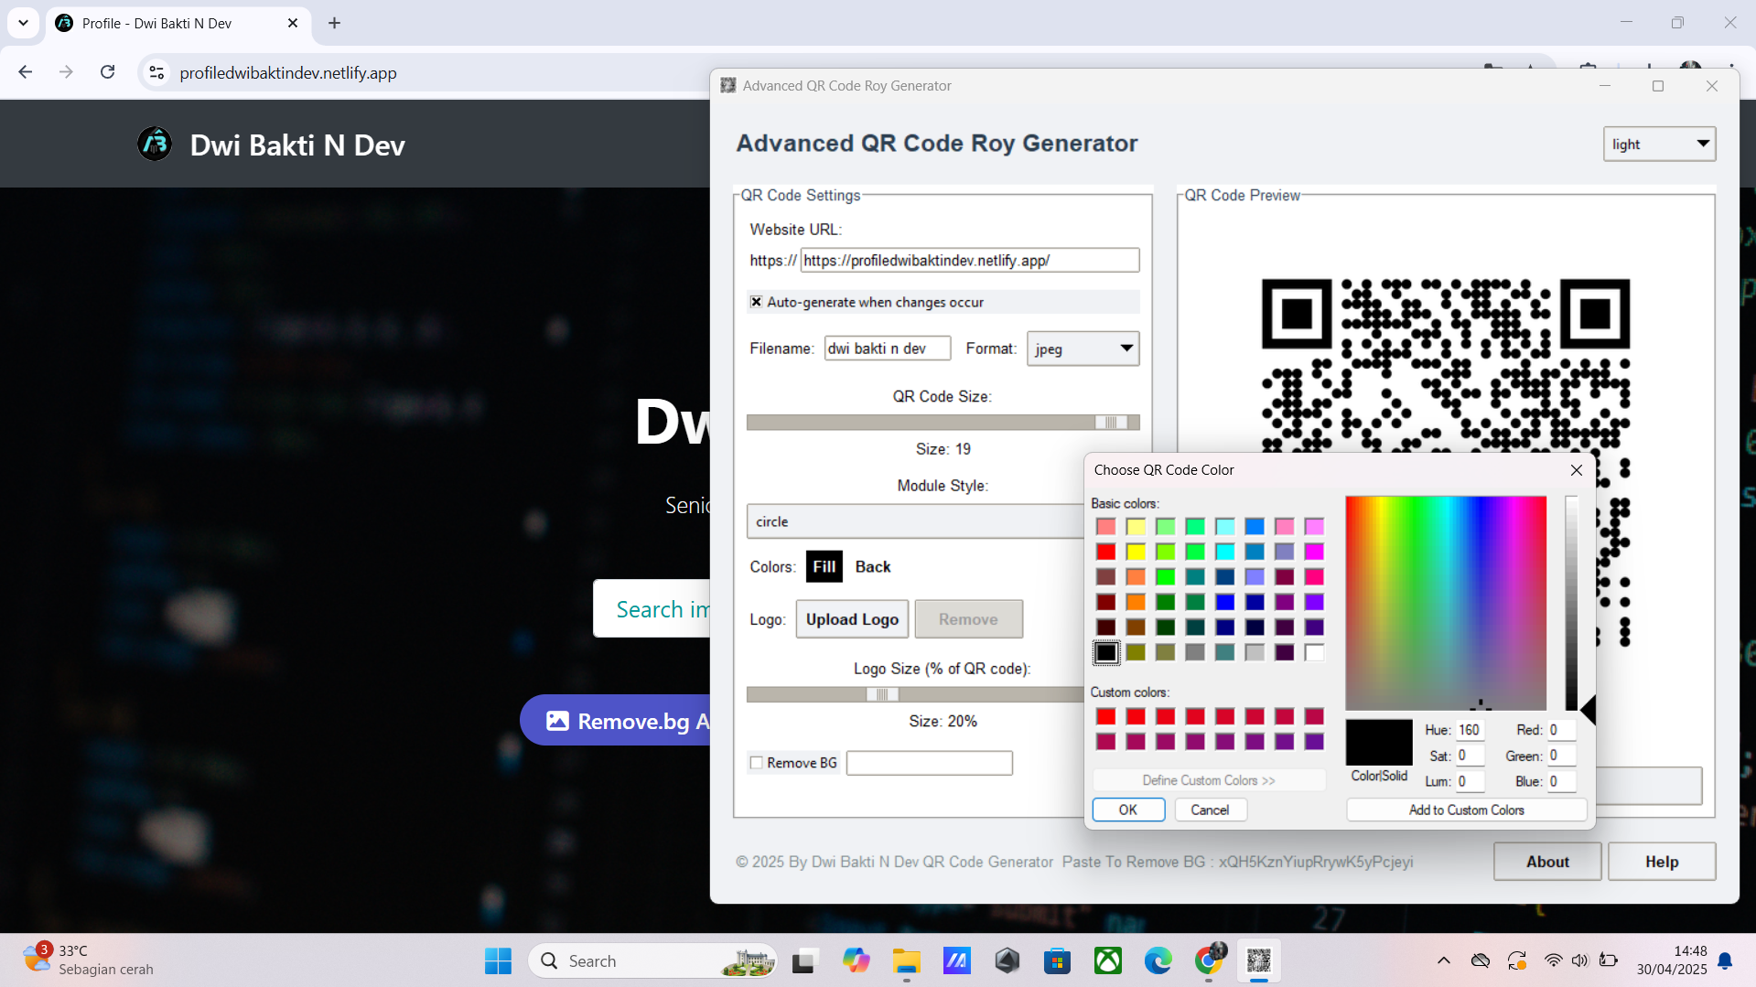Click the browser forward arrow
Viewport: 1756px width, 987px height.
[66, 72]
